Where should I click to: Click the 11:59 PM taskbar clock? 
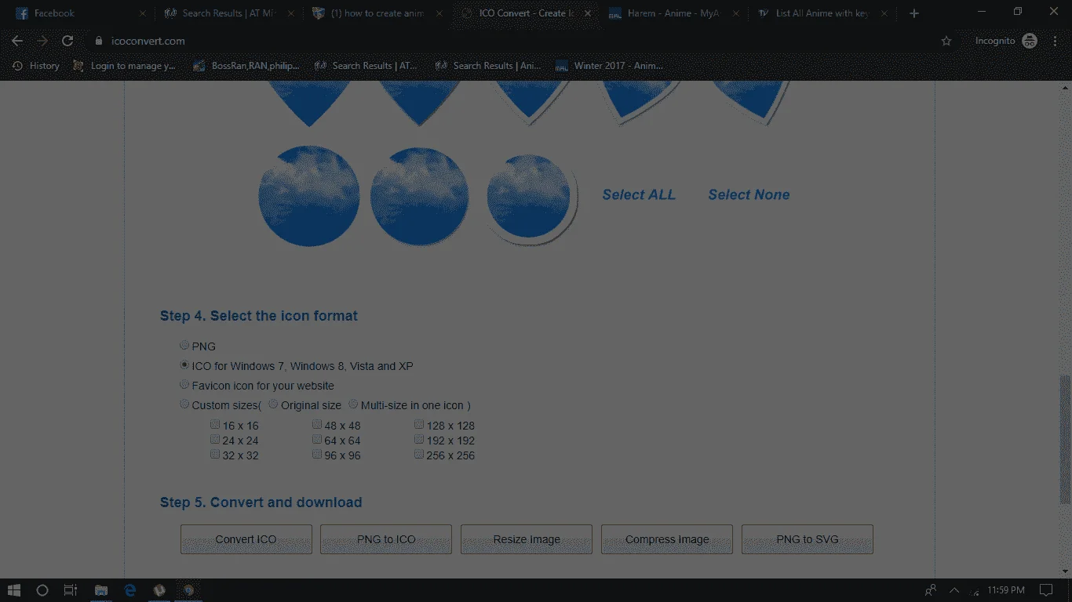1006,590
